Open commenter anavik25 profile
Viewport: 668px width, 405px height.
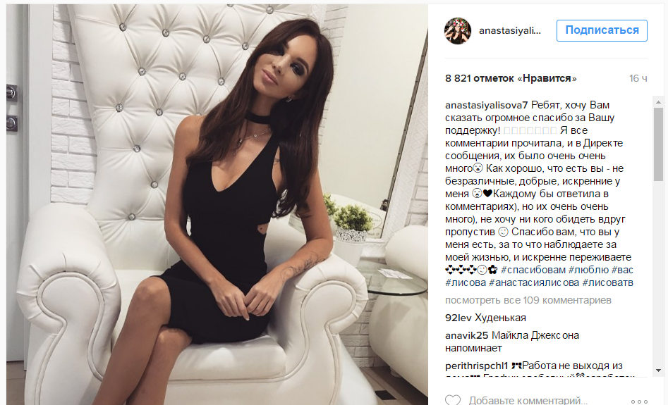[x=466, y=335]
